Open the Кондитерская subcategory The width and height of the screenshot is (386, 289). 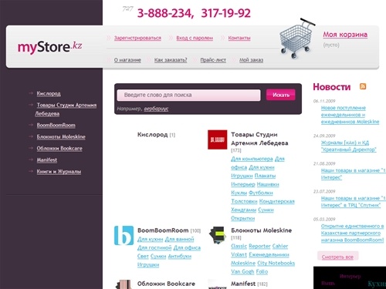(276, 201)
